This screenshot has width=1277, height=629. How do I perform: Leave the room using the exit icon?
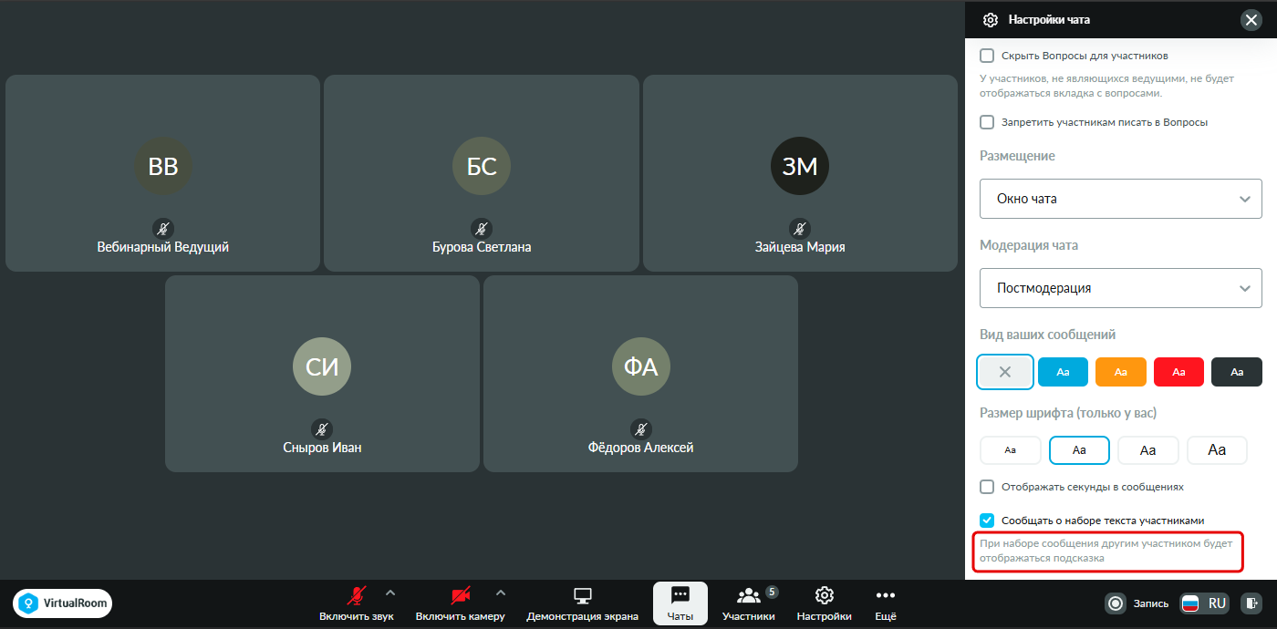(x=1252, y=603)
